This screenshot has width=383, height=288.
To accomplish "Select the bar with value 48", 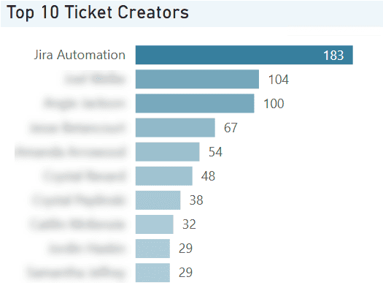I will tap(164, 176).
